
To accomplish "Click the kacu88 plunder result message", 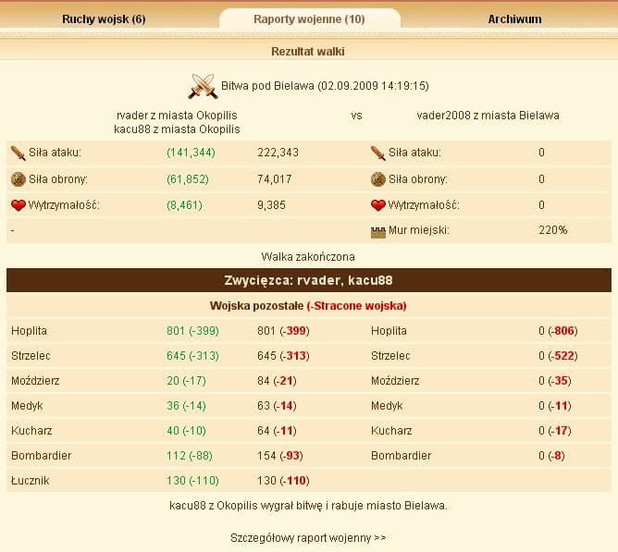I will [x=308, y=506].
